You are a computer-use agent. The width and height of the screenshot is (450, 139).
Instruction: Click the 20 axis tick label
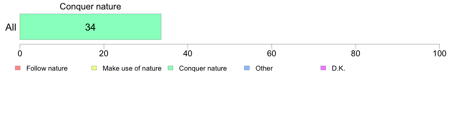click(104, 53)
